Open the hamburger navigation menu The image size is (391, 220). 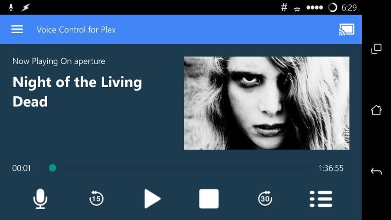[x=17, y=29]
